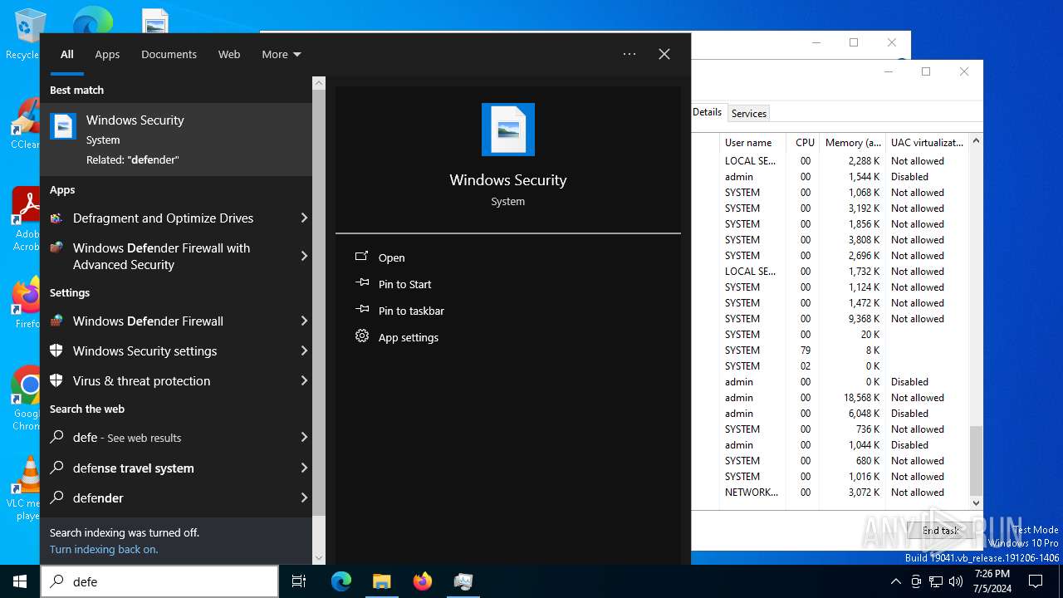This screenshot has height=598, width=1063.
Task: Switch to the Web search filter
Action: pyautogui.click(x=229, y=54)
